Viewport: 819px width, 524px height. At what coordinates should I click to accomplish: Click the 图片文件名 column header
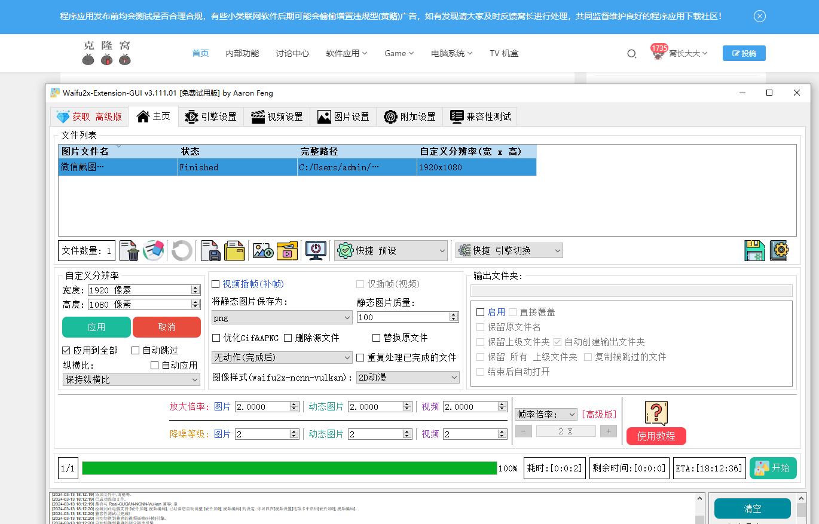[x=118, y=152]
